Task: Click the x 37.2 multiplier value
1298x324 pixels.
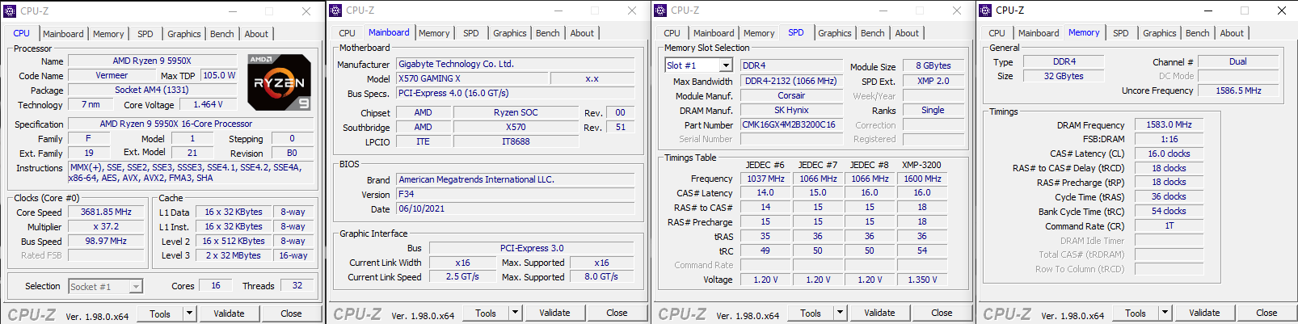Action: pos(106,226)
